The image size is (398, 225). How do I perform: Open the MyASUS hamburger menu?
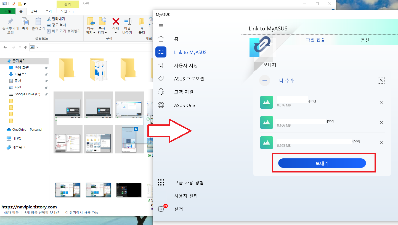pos(161,25)
